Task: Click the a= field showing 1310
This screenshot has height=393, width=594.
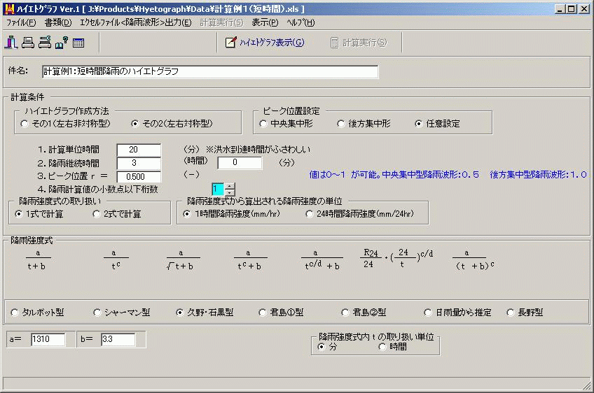Action: (x=48, y=339)
